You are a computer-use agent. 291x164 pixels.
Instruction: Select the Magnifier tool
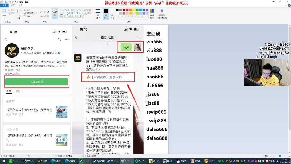tap(48, 16)
